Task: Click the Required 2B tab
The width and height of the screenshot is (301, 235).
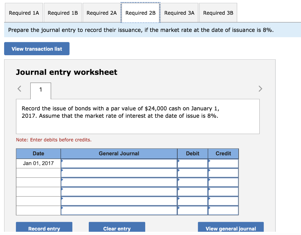Action: click(x=141, y=13)
